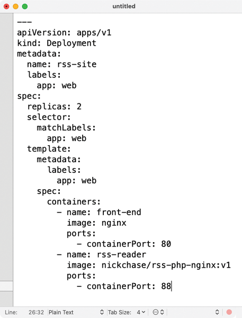Click the green full-screen window button

tap(25, 6)
